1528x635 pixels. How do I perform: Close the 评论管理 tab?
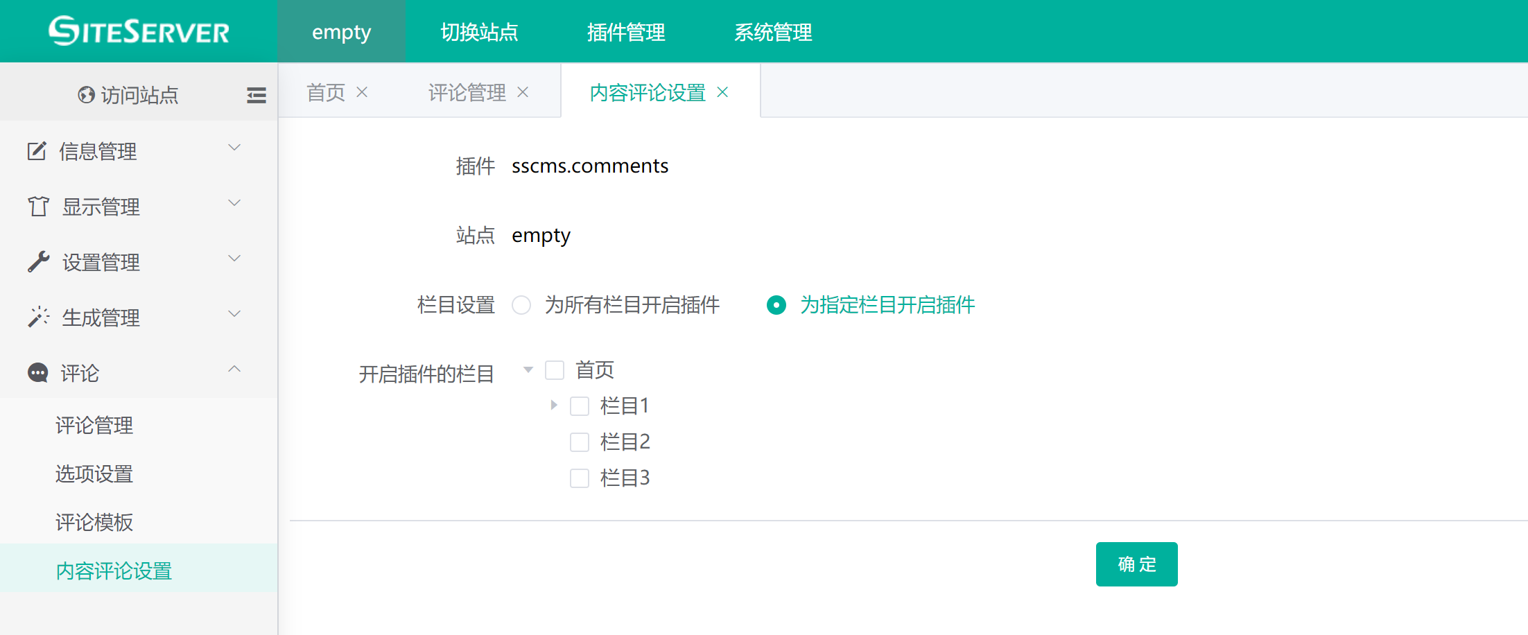pyautogui.click(x=523, y=92)
